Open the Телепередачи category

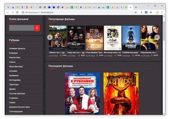click(x=16, y=111)
